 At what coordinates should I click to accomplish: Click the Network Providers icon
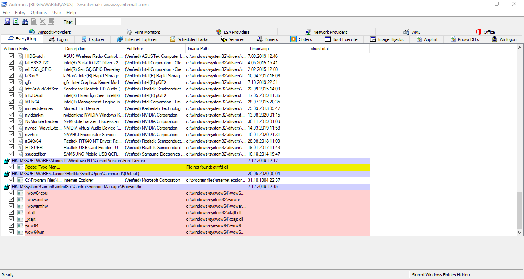coord(308,32)
